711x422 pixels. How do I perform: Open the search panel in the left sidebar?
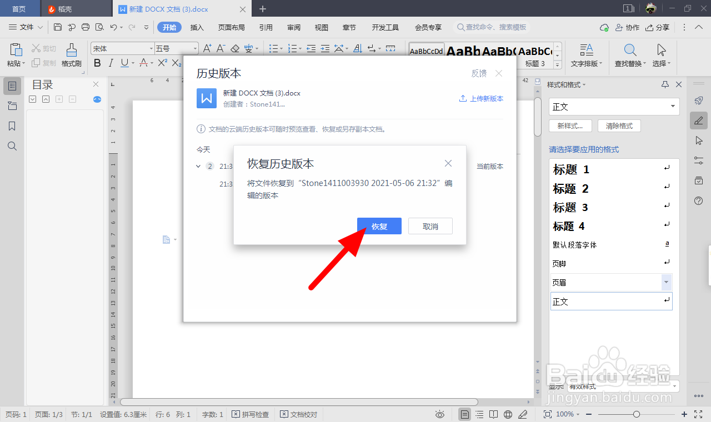12,146
